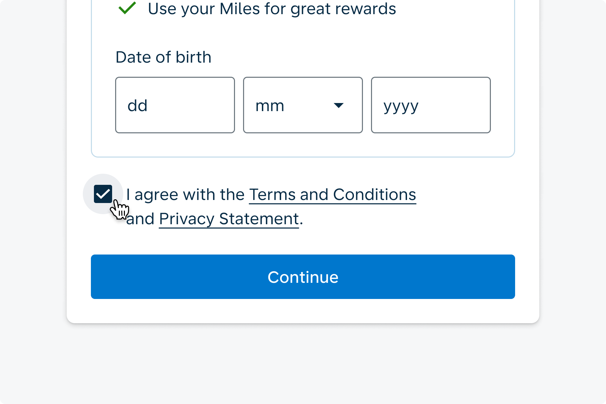Click the gray page margin right of the card

click(x=572, y=168)
